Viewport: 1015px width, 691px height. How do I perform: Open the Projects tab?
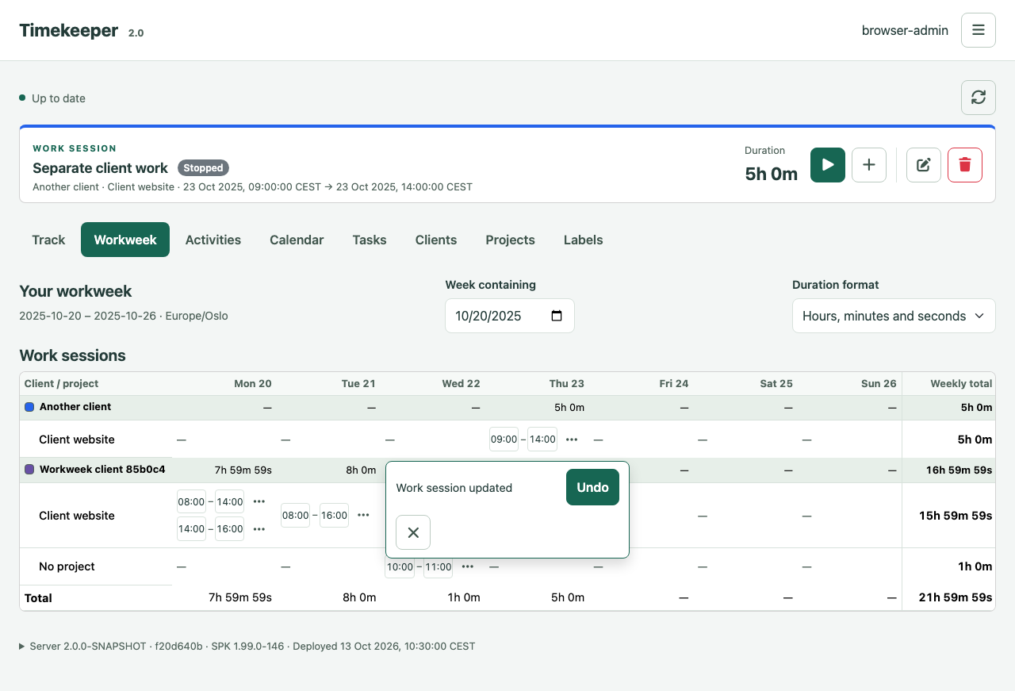[511, 240]
